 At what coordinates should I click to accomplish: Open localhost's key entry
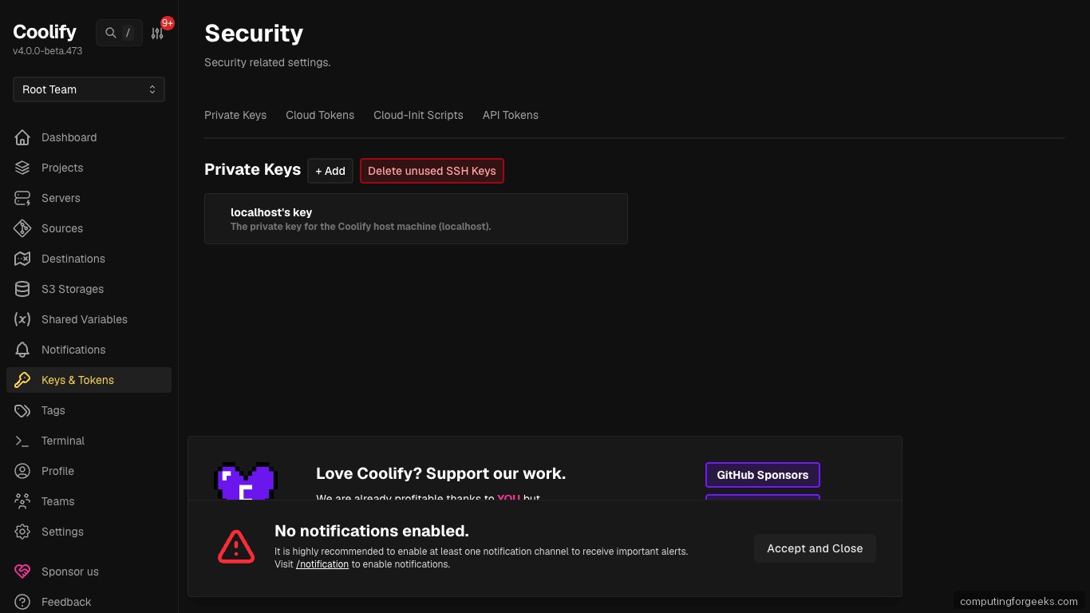click(416, 219)
